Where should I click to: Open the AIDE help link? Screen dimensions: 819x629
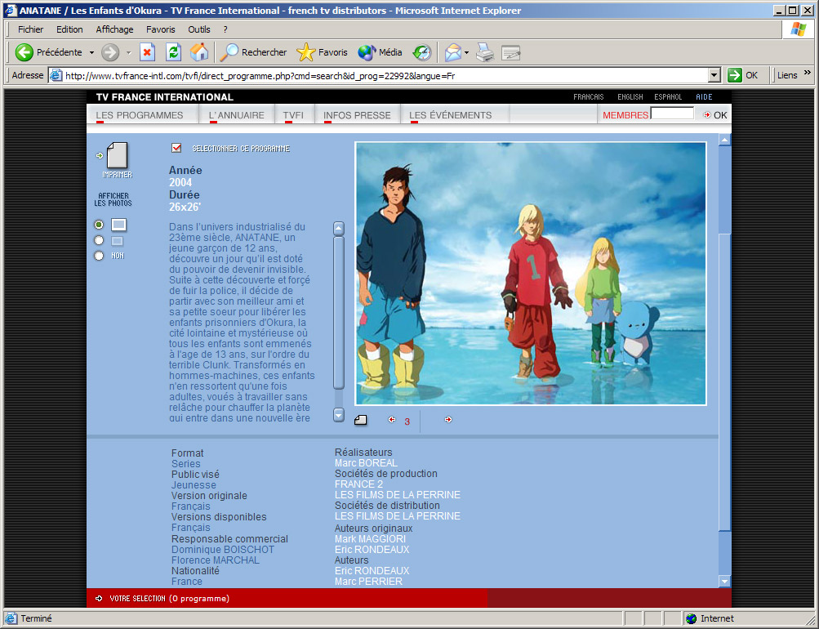click(704, 96)
